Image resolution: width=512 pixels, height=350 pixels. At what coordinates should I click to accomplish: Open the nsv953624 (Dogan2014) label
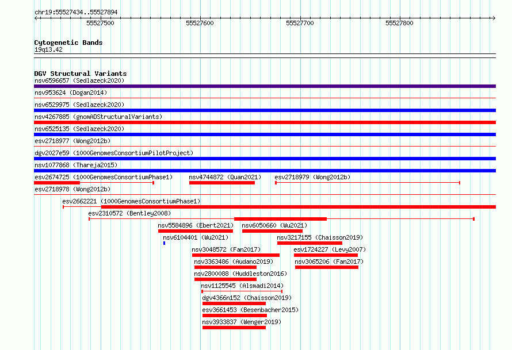point(71,93)
